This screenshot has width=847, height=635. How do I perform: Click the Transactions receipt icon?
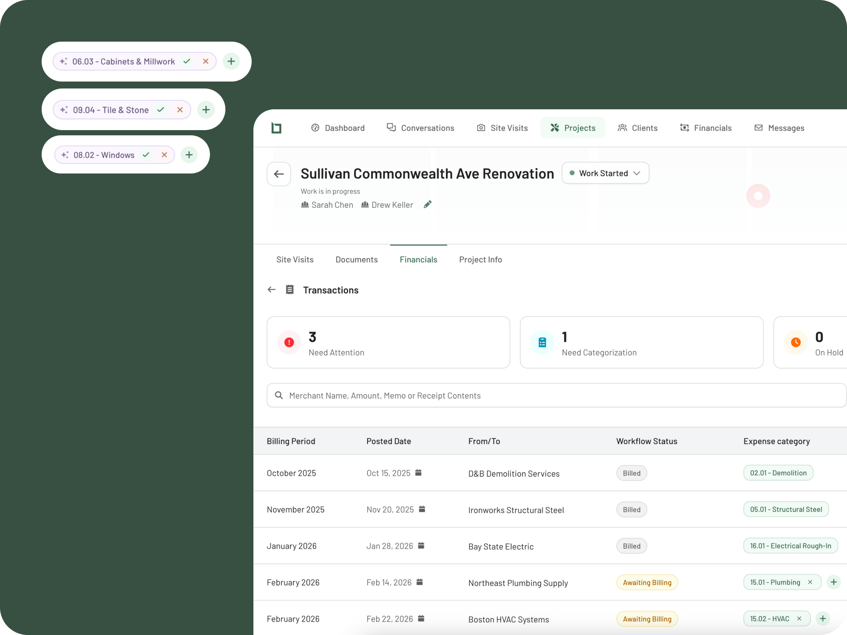[290, 290]
